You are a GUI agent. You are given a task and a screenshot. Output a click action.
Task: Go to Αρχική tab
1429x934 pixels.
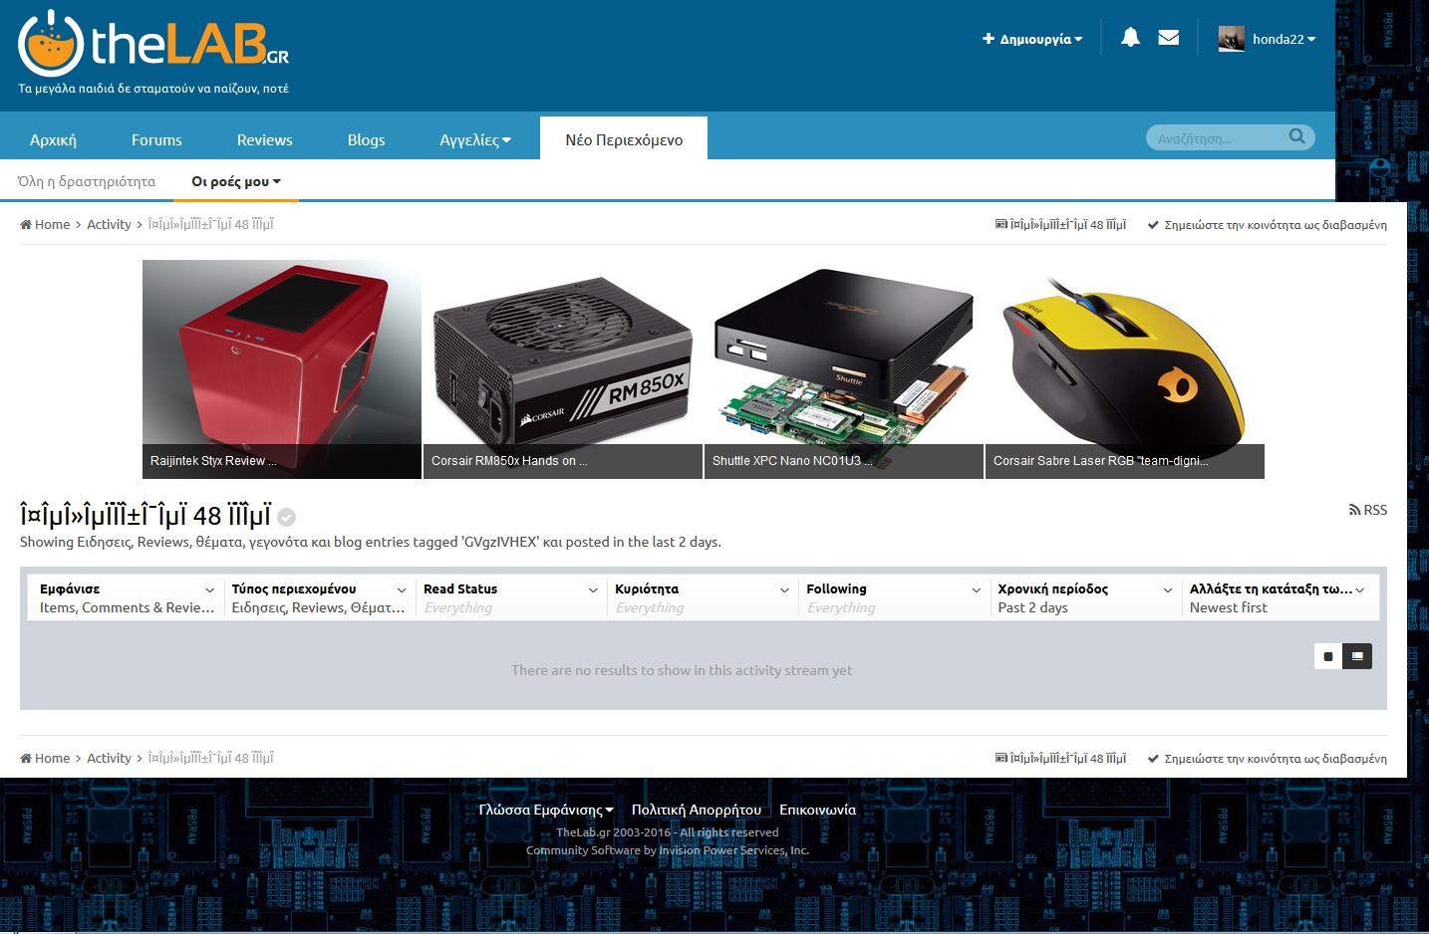(53, 140)
